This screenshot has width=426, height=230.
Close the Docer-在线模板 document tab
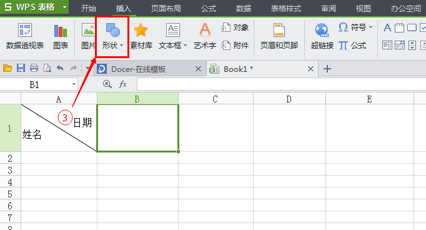[x=199, y=69]
